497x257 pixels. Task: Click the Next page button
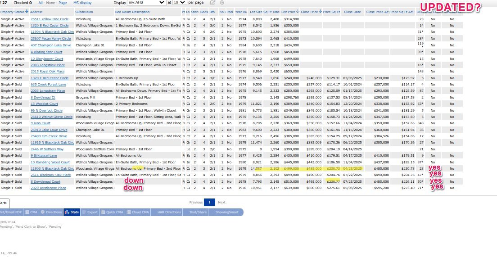pyautogui.click(x=221, y=202)
